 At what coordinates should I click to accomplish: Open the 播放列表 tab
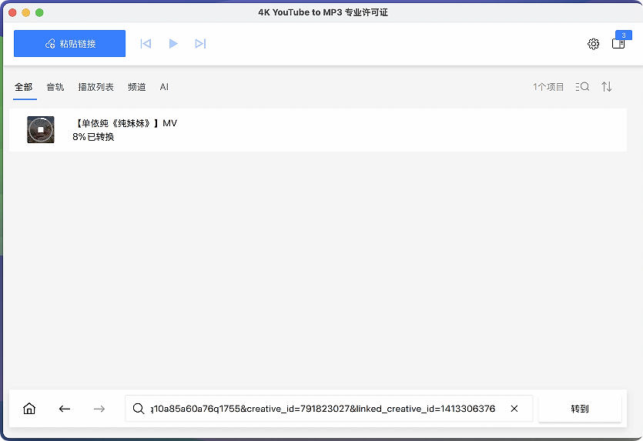95,87
